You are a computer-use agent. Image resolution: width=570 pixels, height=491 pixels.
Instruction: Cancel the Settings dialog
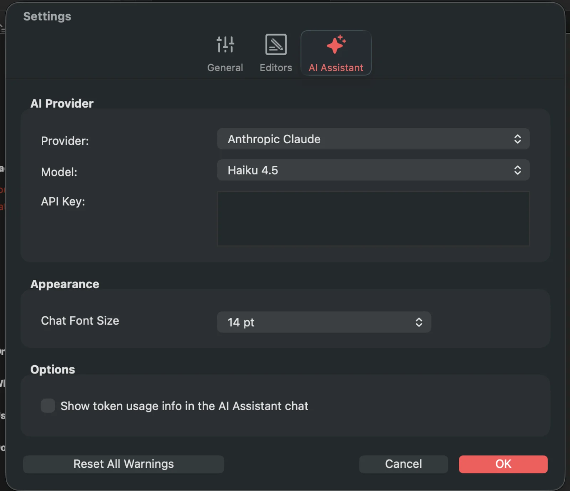403,464
